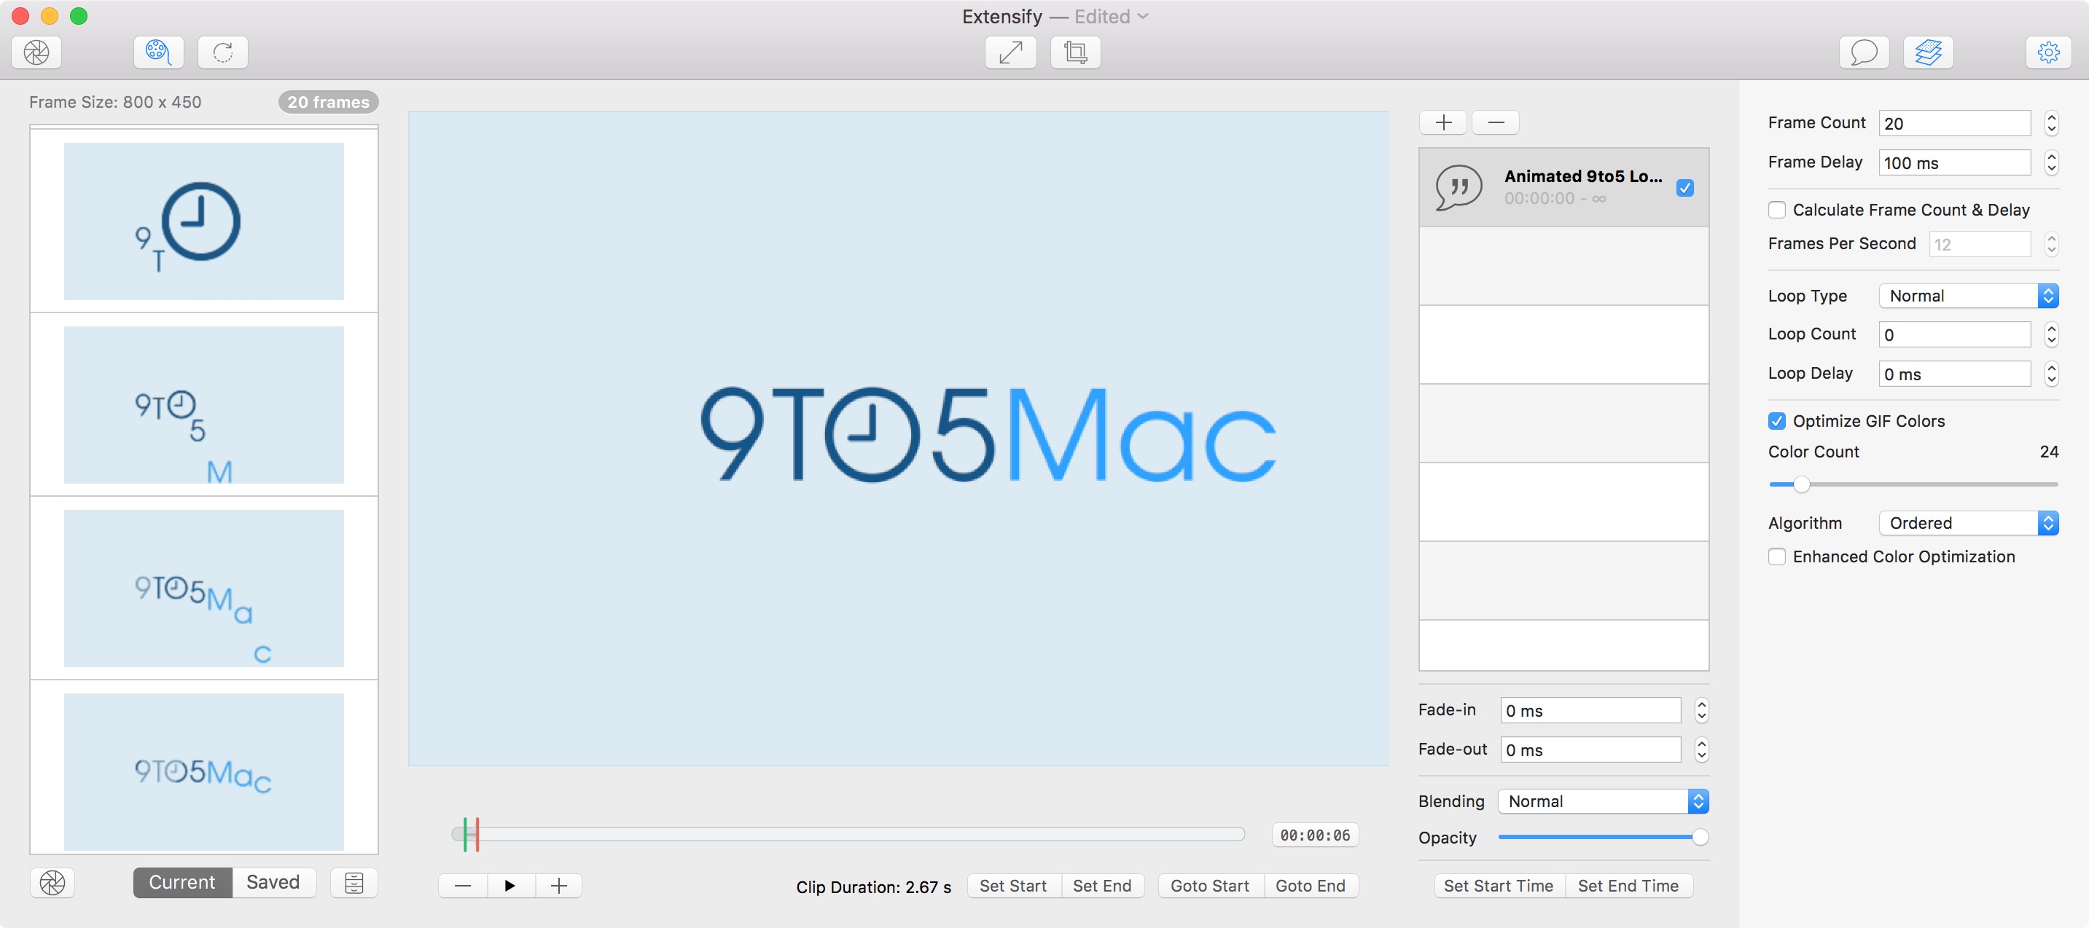Switch to the Current frames tab
Viewport: 2089px width, 928px height.
tap(182, 883)
